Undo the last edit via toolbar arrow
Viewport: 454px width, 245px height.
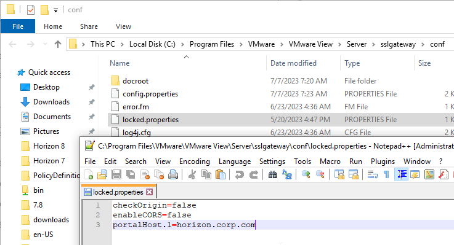(239, 175)
